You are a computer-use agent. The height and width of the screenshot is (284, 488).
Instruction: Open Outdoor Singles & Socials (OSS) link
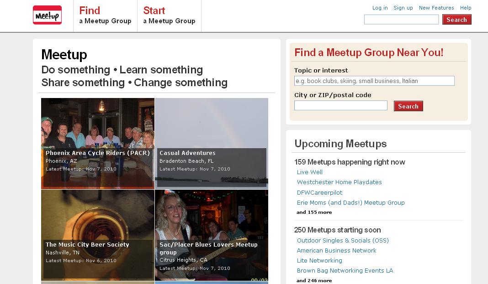pyautogui.click(x=343, y=241)
